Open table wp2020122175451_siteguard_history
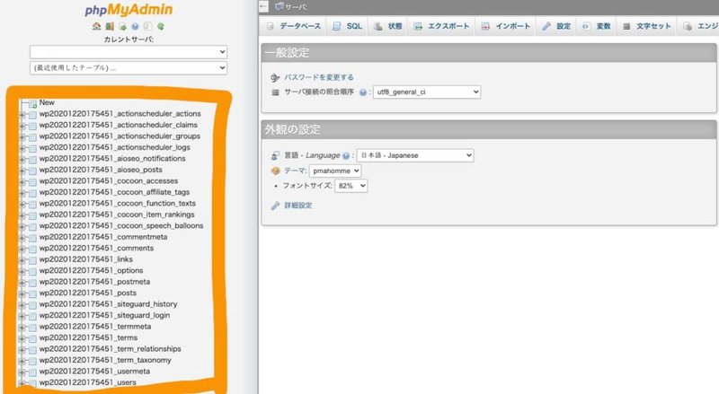 (x=108, y=304)
